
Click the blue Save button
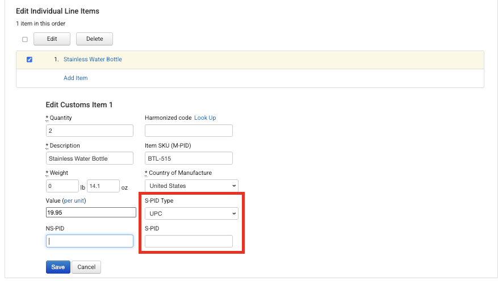click(58, 267)
